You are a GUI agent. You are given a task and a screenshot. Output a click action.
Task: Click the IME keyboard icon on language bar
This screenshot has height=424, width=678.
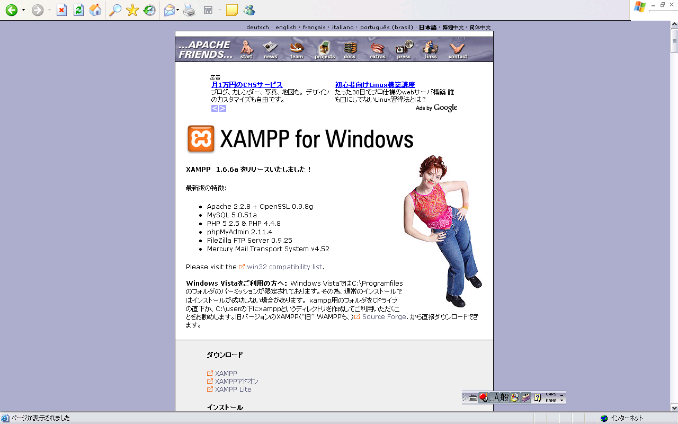click(x=473, y=397)
